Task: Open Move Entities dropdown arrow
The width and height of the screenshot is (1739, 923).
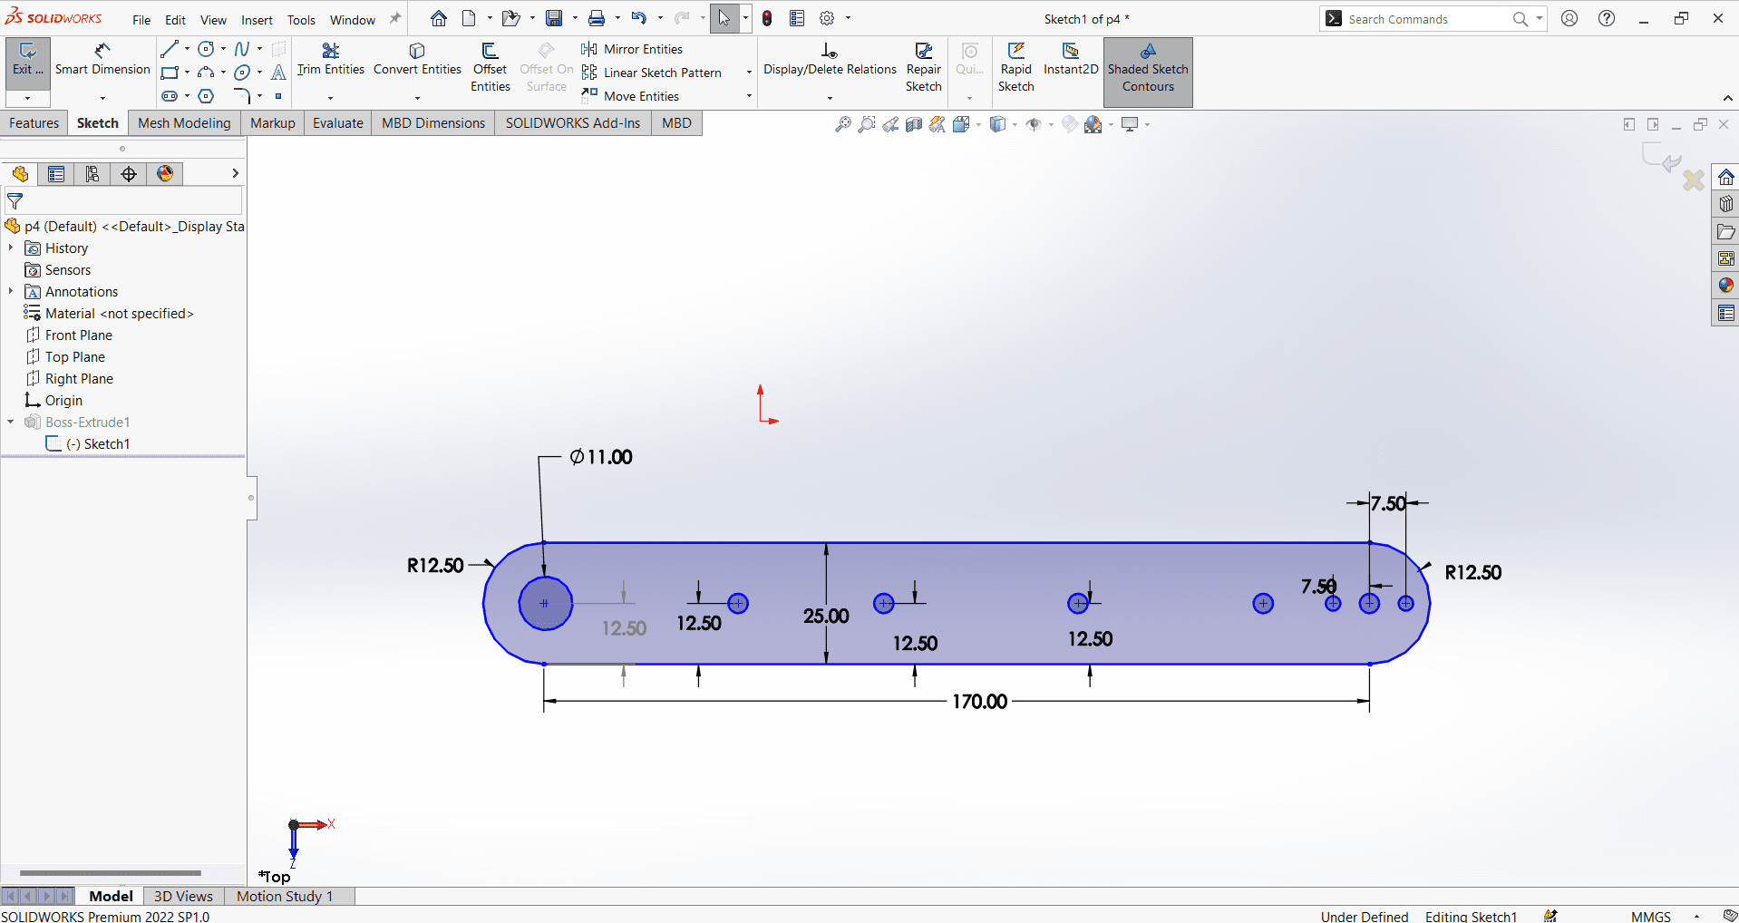Action: pyautogui.click(x=749, y=96)
